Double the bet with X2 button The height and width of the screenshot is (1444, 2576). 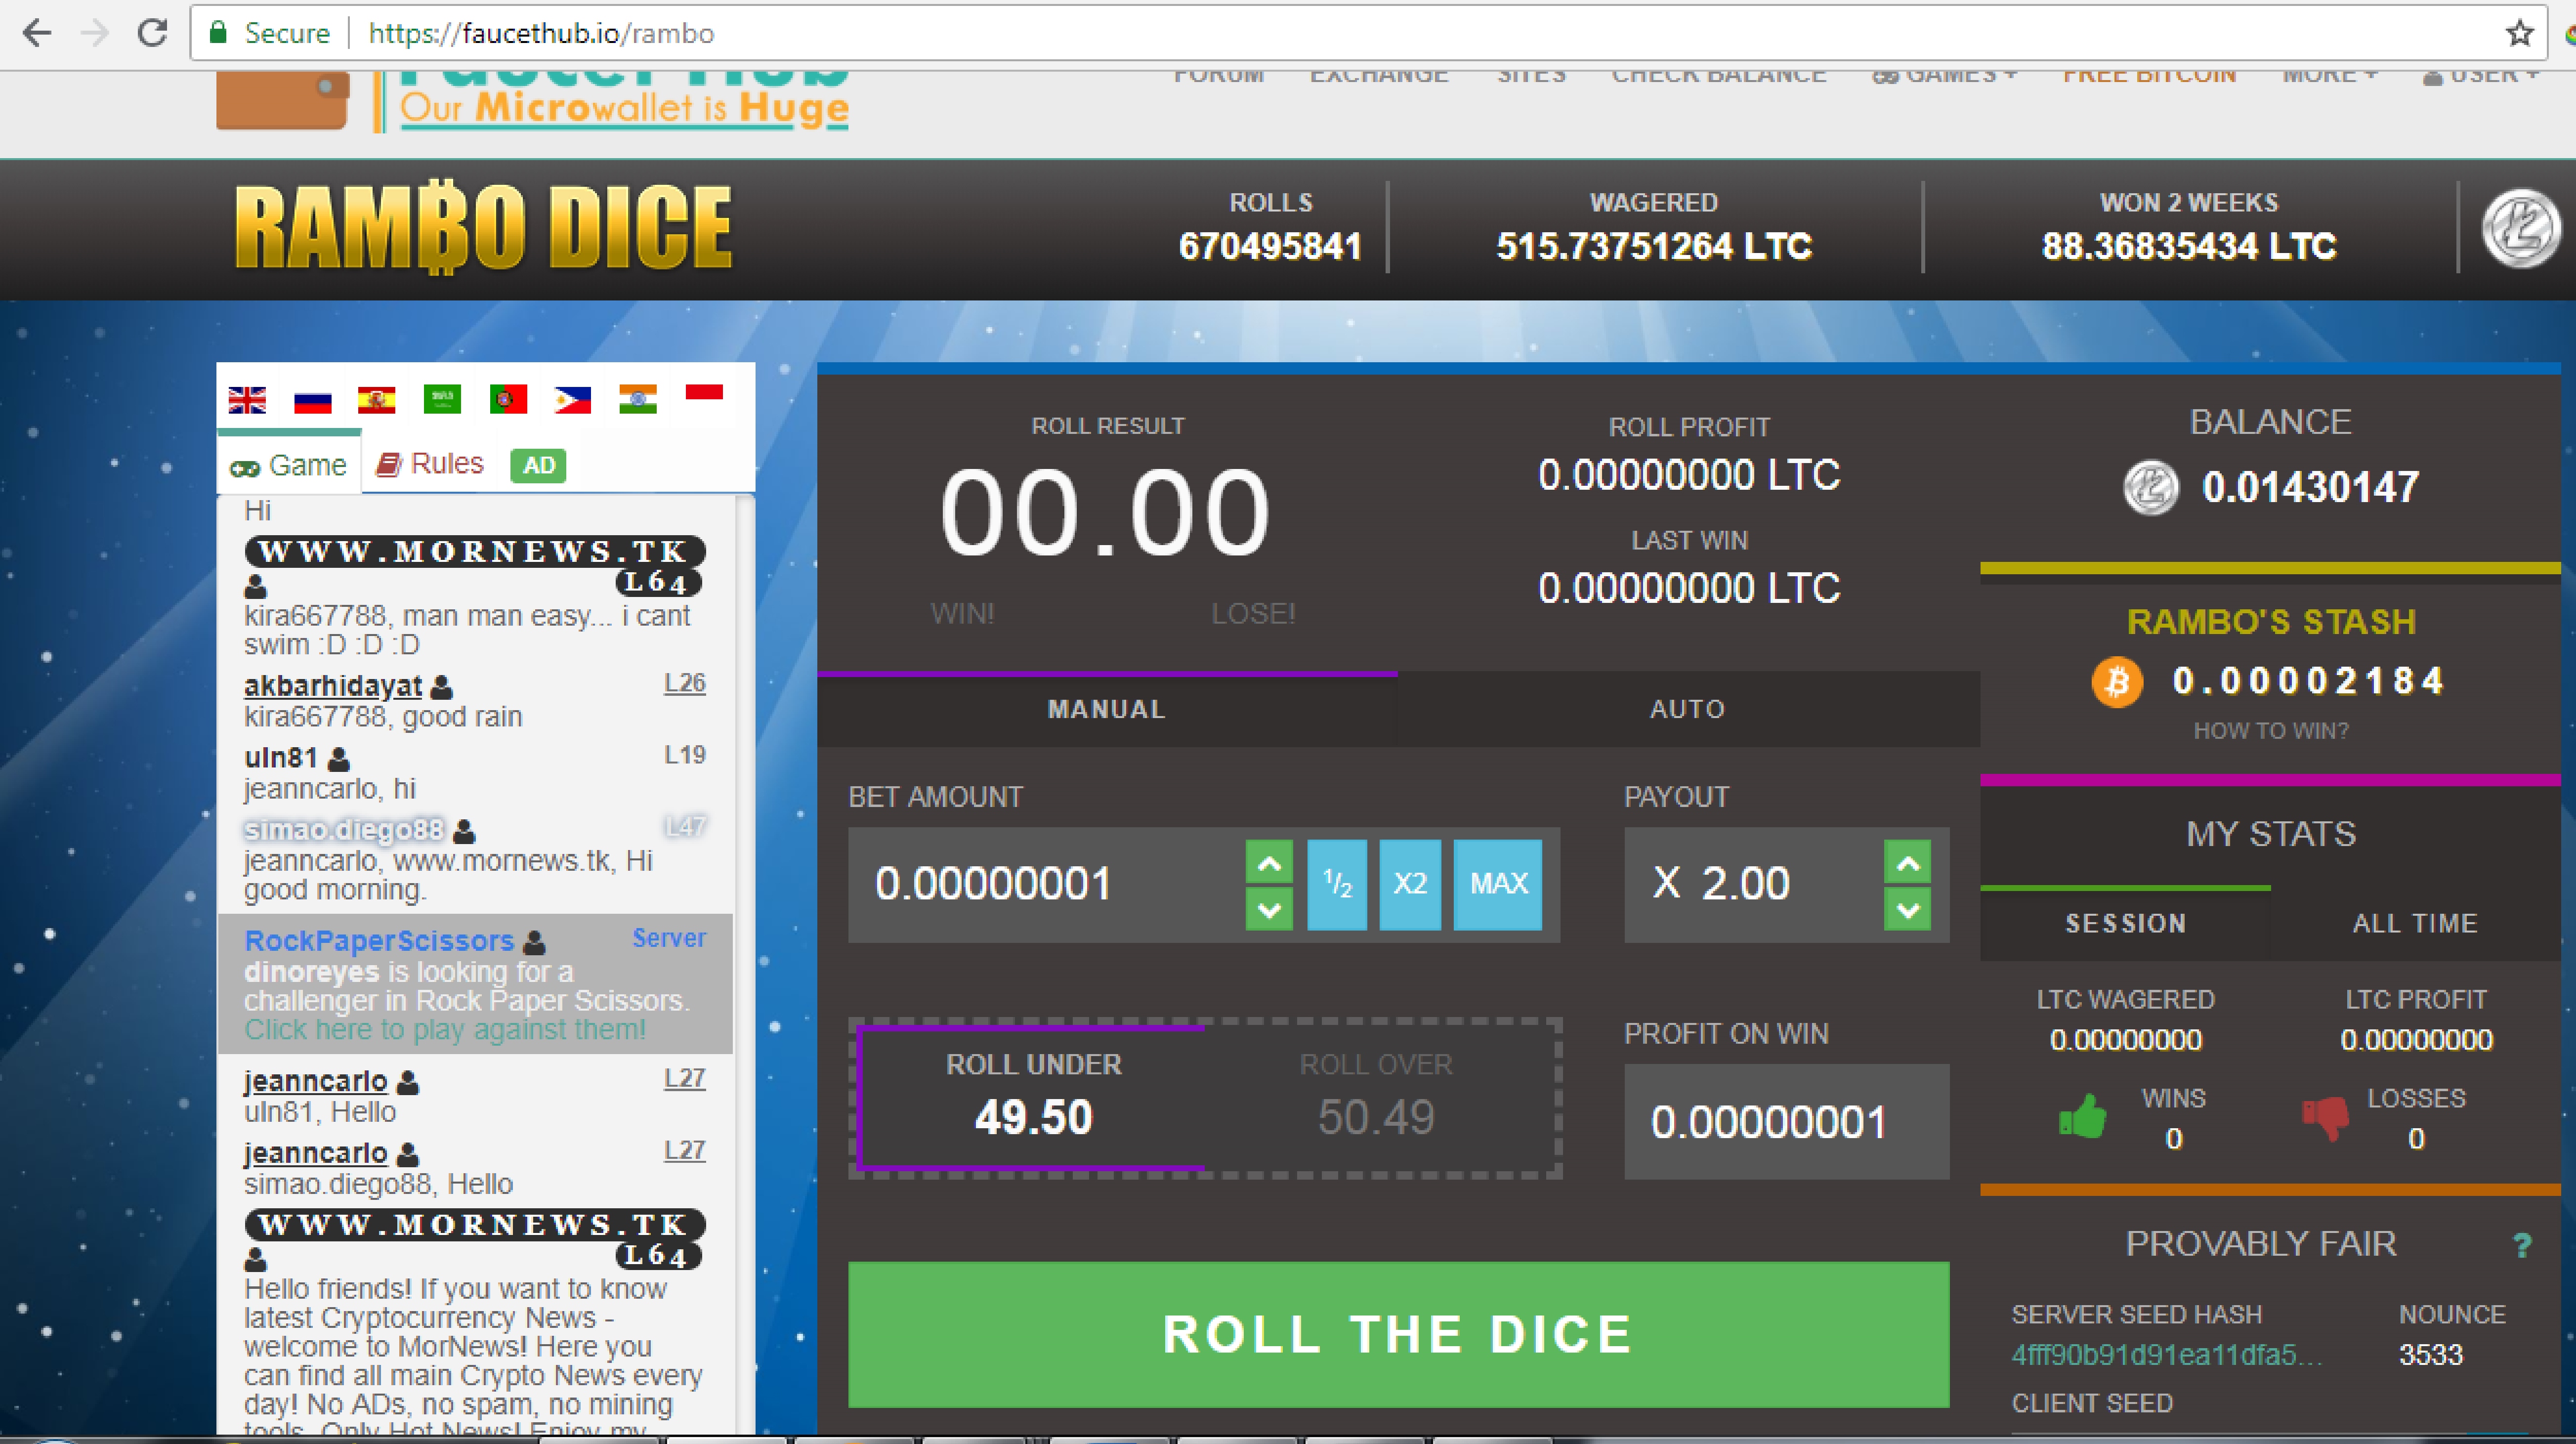pos(1410,884)
